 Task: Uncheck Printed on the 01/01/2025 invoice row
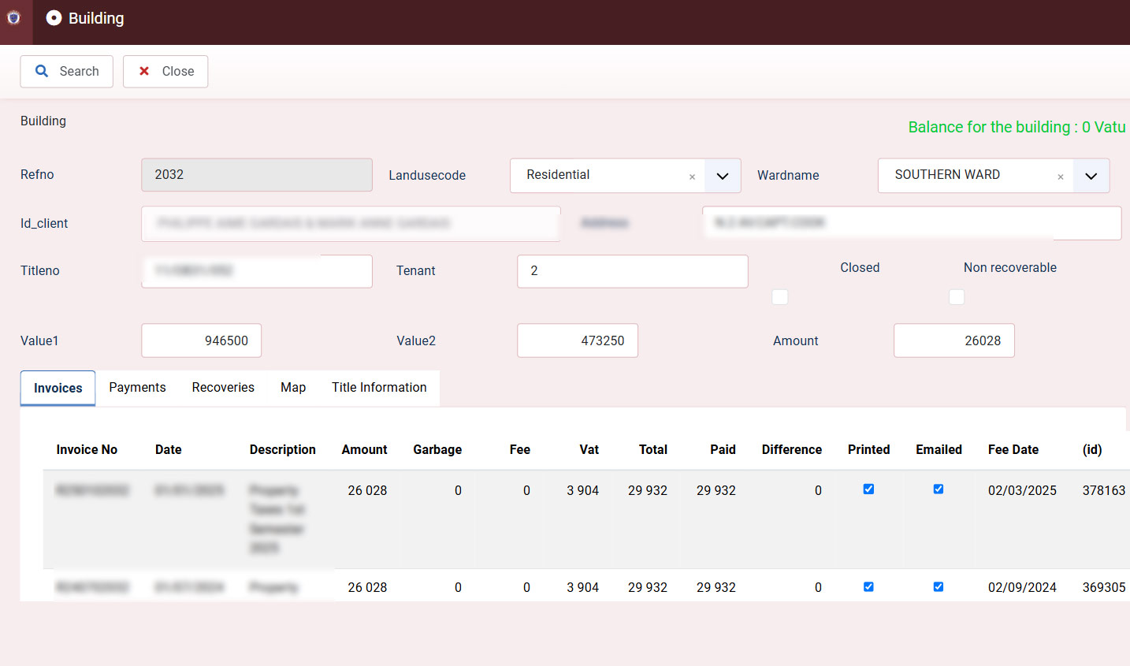tap(868, 489)
